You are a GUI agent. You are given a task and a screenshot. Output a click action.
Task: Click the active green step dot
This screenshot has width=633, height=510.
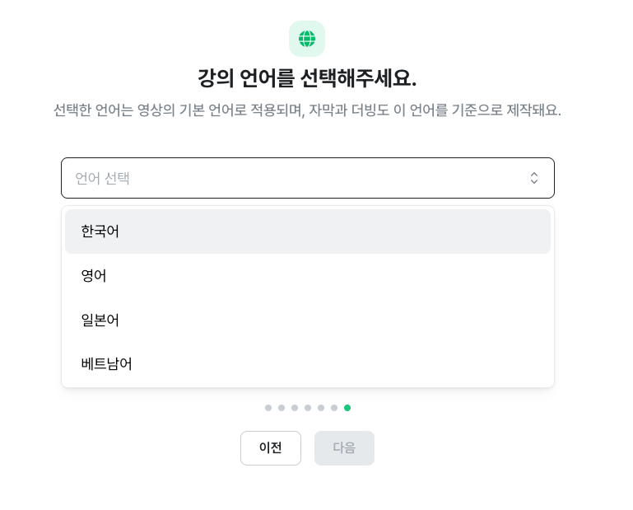coord(347,408)
